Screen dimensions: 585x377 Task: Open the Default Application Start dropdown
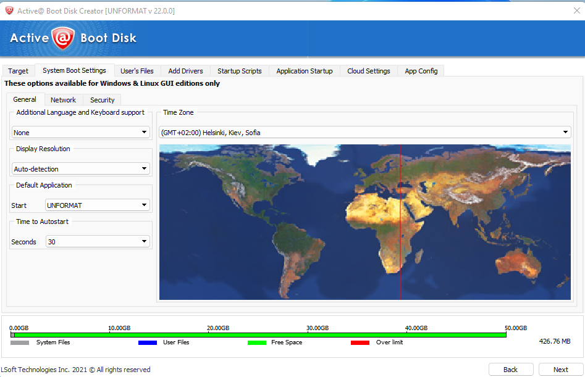pyautogui.click(x=98, y=205)
